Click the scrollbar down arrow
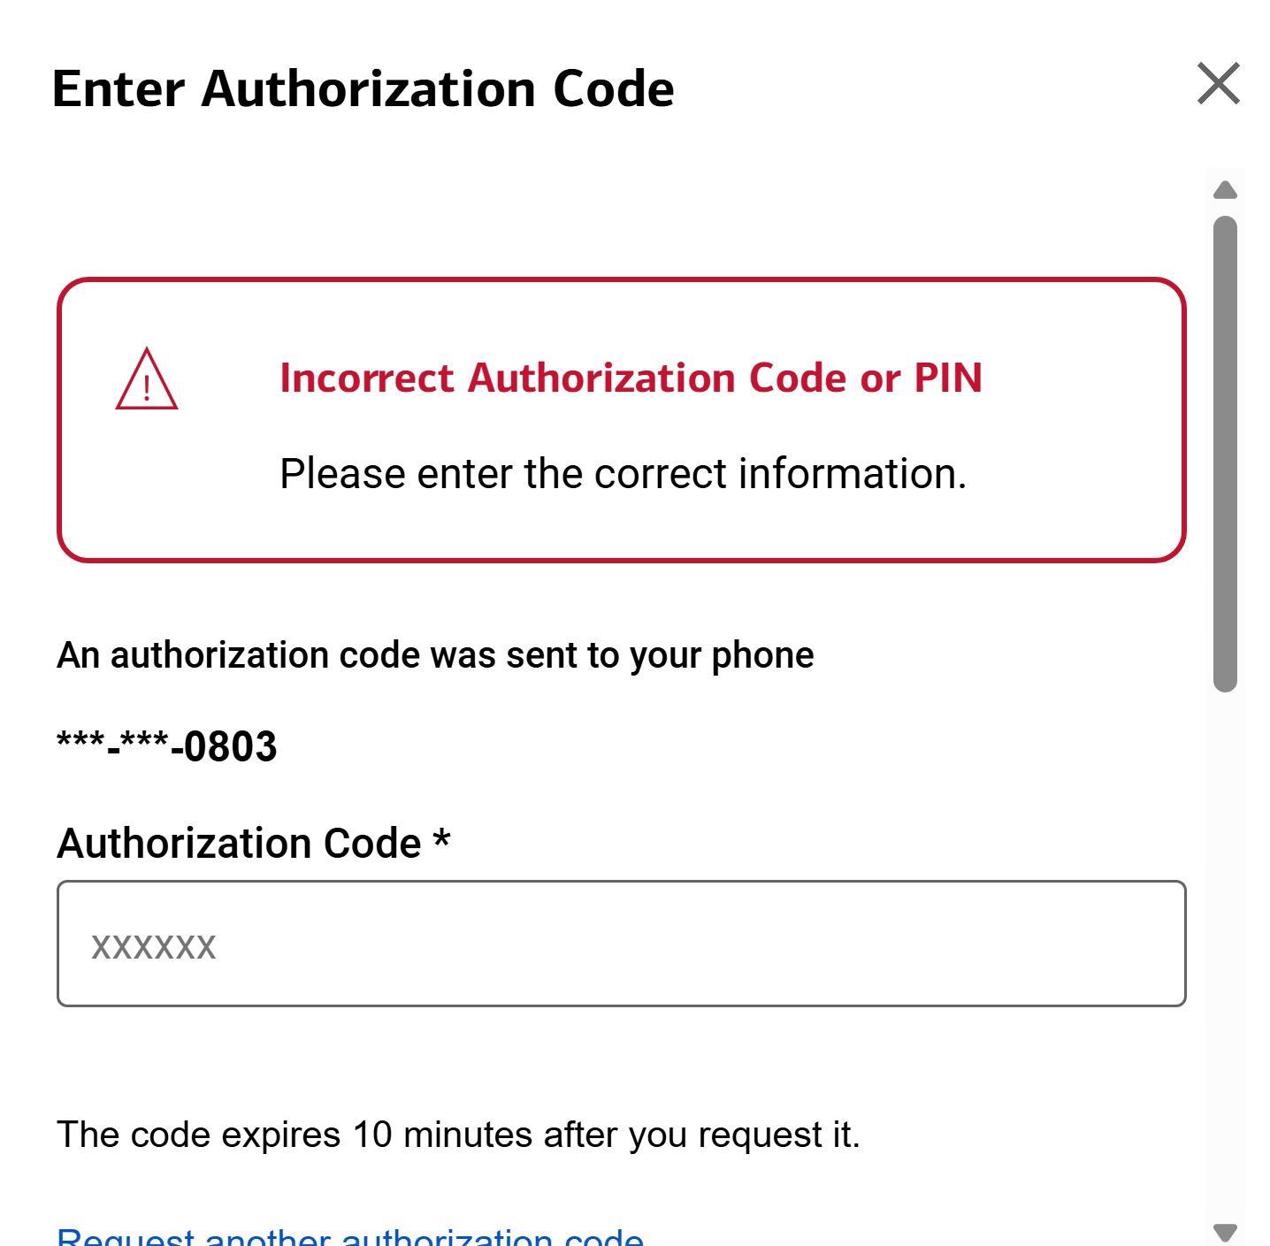This screenshot has height=1246, width=1270. tap(1225, 1232)
